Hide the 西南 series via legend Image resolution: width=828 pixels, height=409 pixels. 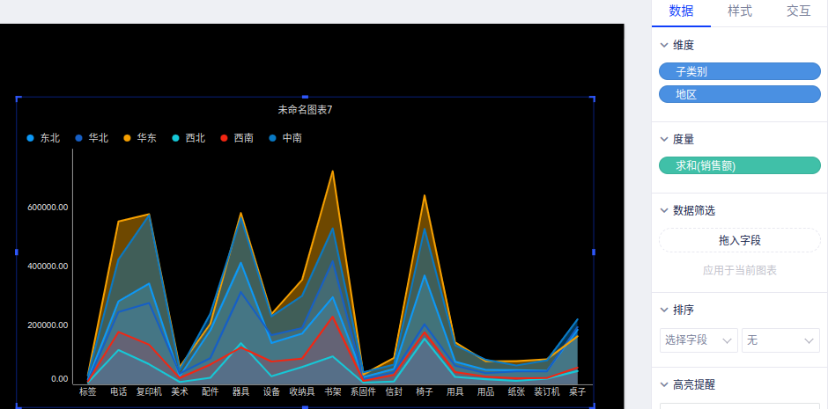pos(237,138)
